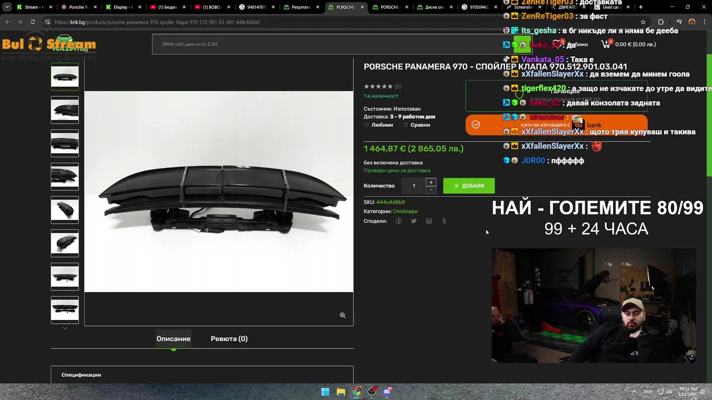The height and width of the screenshot is (400, 712).
Task: Close the active PORSCHE browser tab
Action: click(362, 7)
